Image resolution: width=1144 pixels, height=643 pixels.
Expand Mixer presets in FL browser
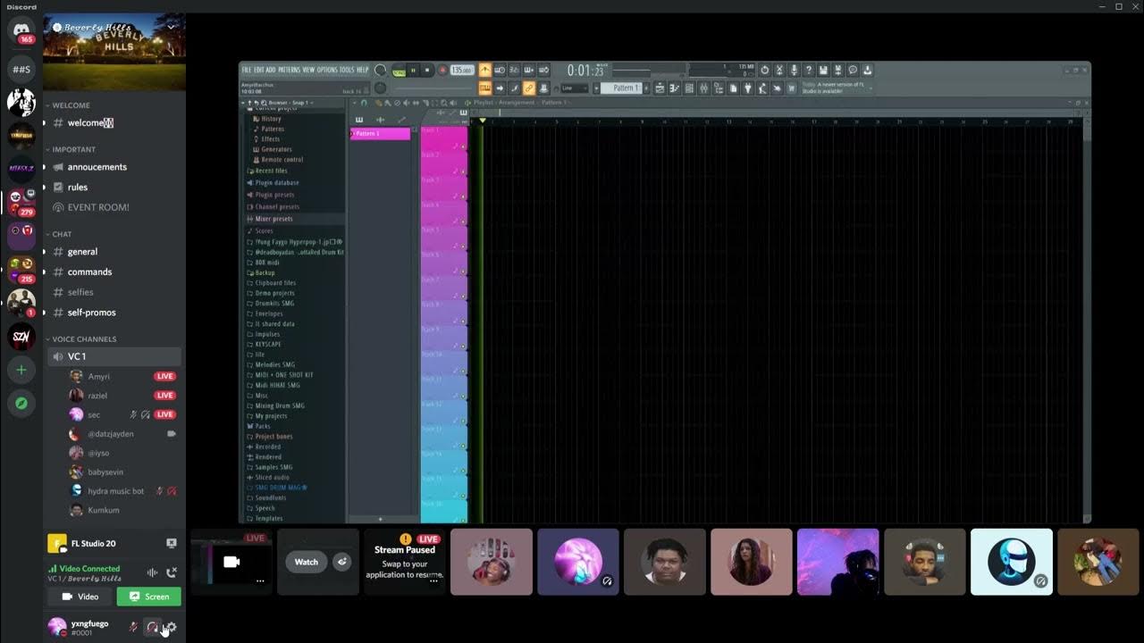click(273, 219)
